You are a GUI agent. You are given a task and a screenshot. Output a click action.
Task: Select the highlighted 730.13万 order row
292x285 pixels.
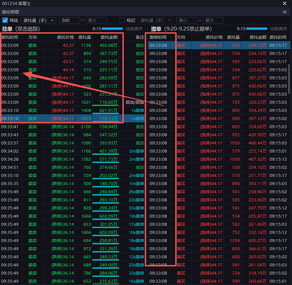pos(72,118)
